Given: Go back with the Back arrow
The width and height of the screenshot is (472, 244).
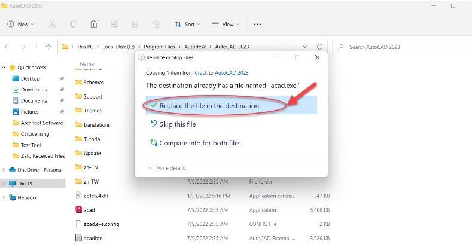Looking at the screenshot, I should pos(7,47).
